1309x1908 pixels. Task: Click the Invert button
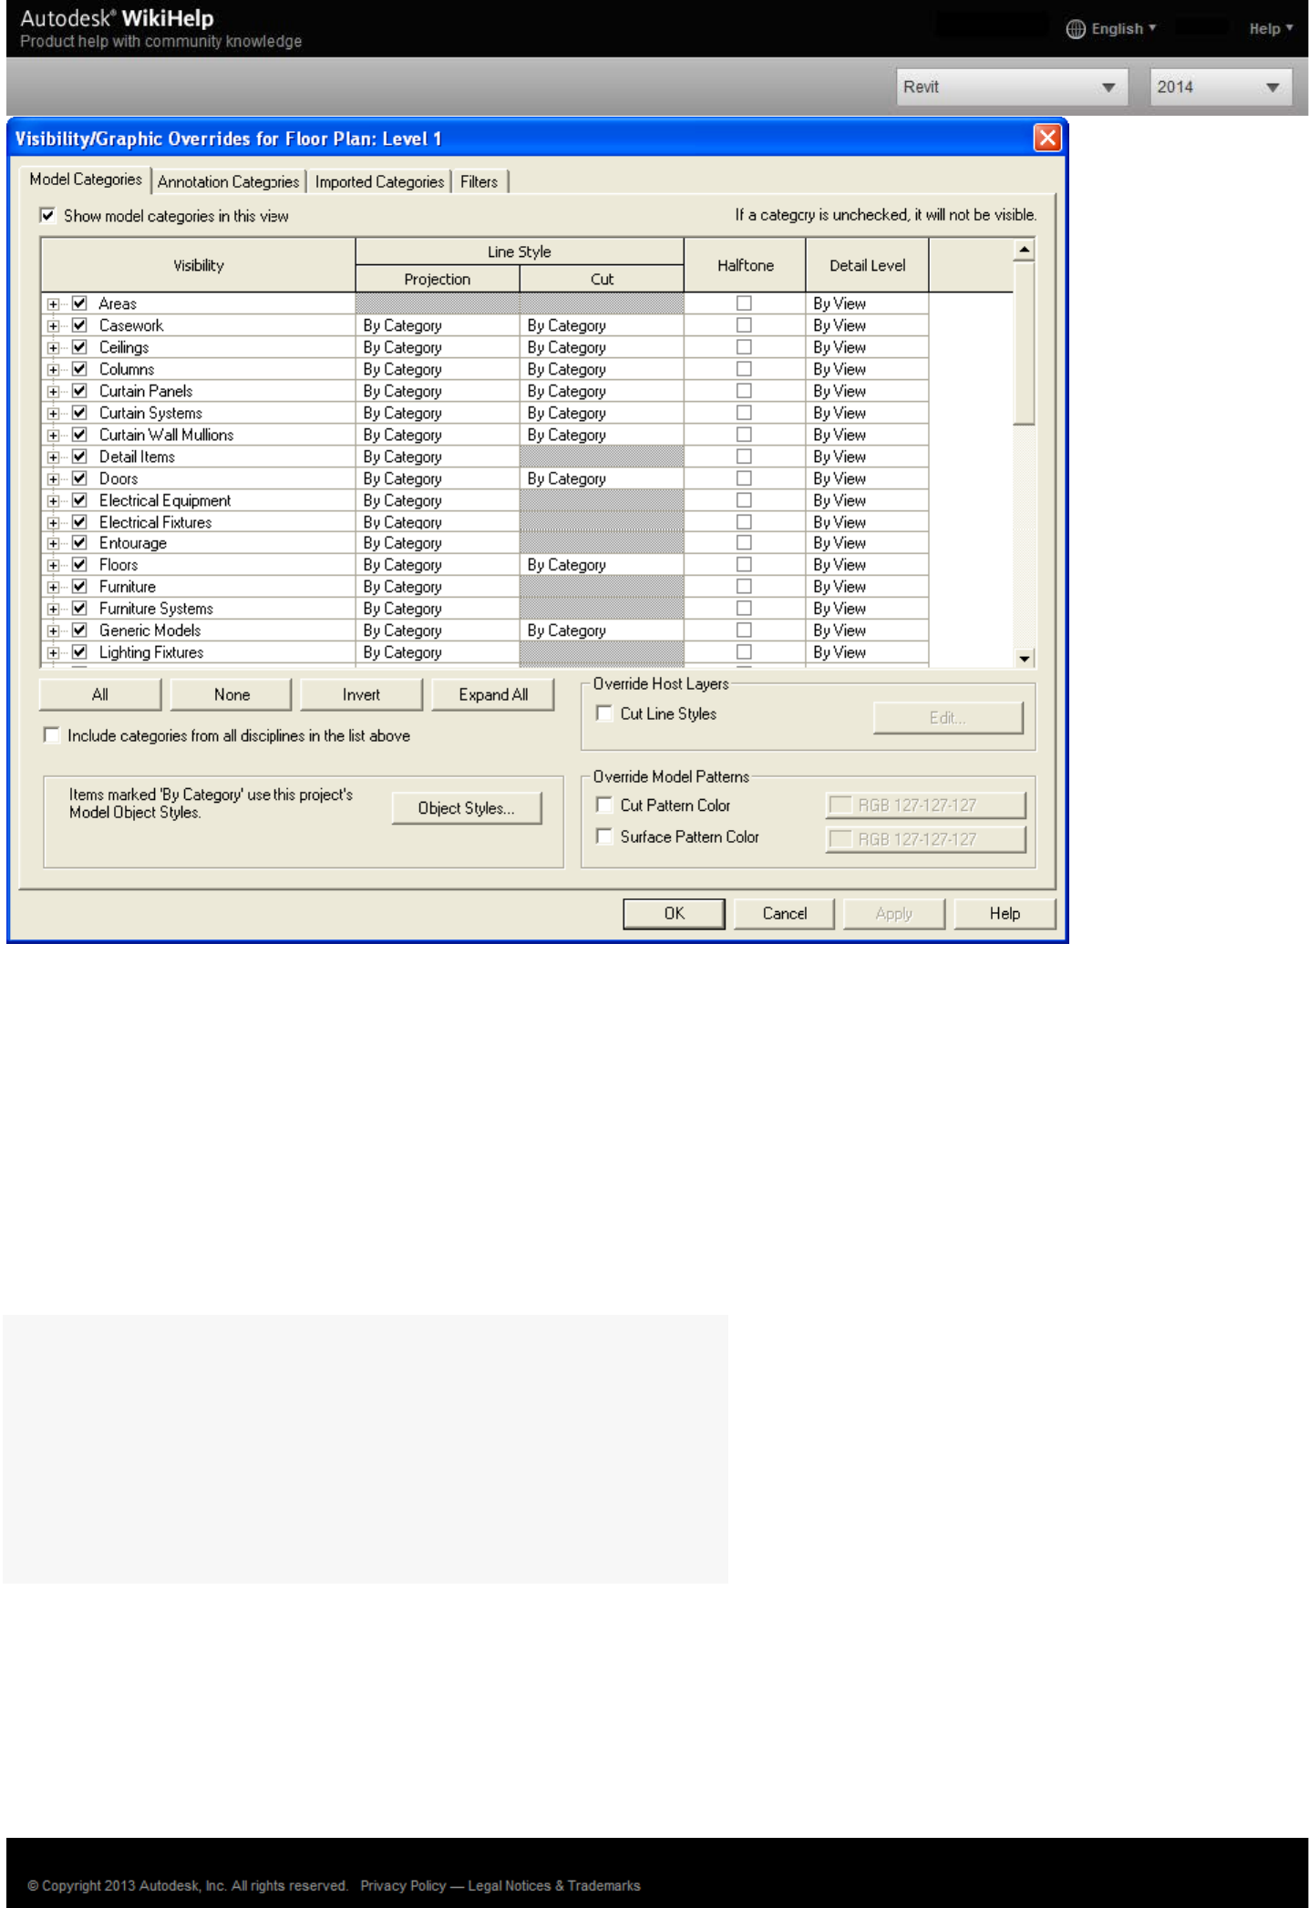point(361,694)
